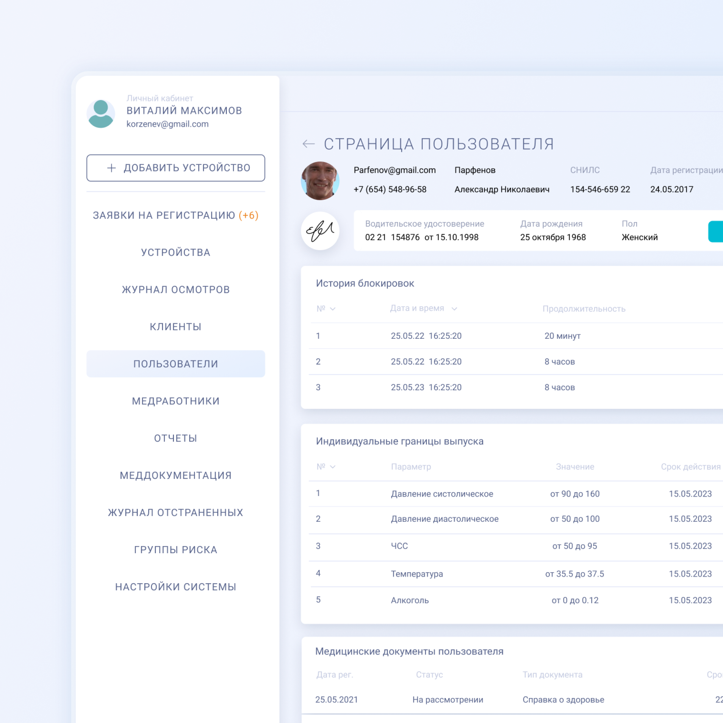The image size is (723, 723).
Task: Select the Справка о здоровье document row
Action: tap(563, 700)
